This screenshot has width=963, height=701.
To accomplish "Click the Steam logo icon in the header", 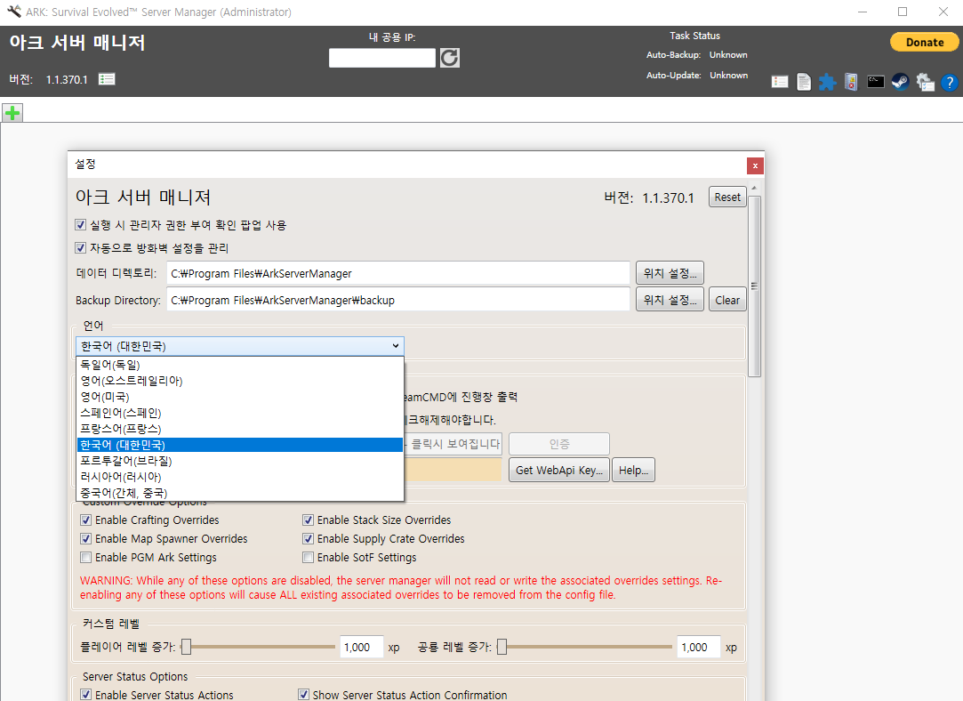I will (901, 82).
